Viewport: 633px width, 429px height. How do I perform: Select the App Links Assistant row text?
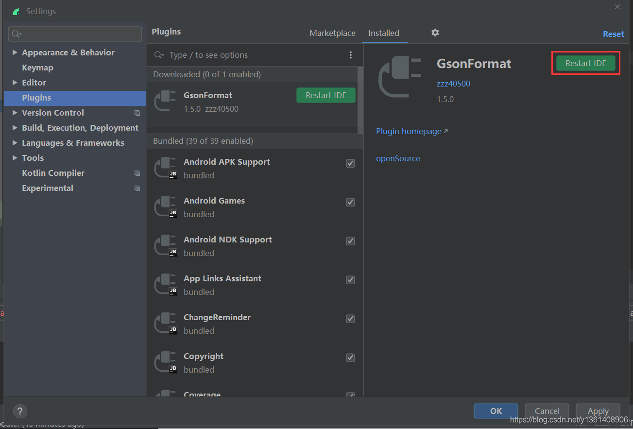point(222,278)
